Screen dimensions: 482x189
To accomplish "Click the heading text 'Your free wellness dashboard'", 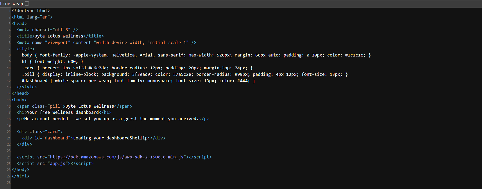I will [x=63, y=112].
